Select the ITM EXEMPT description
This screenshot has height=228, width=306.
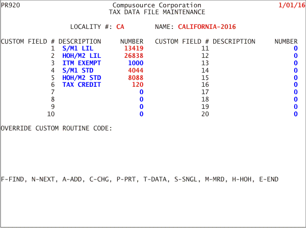tap(81, 63)
